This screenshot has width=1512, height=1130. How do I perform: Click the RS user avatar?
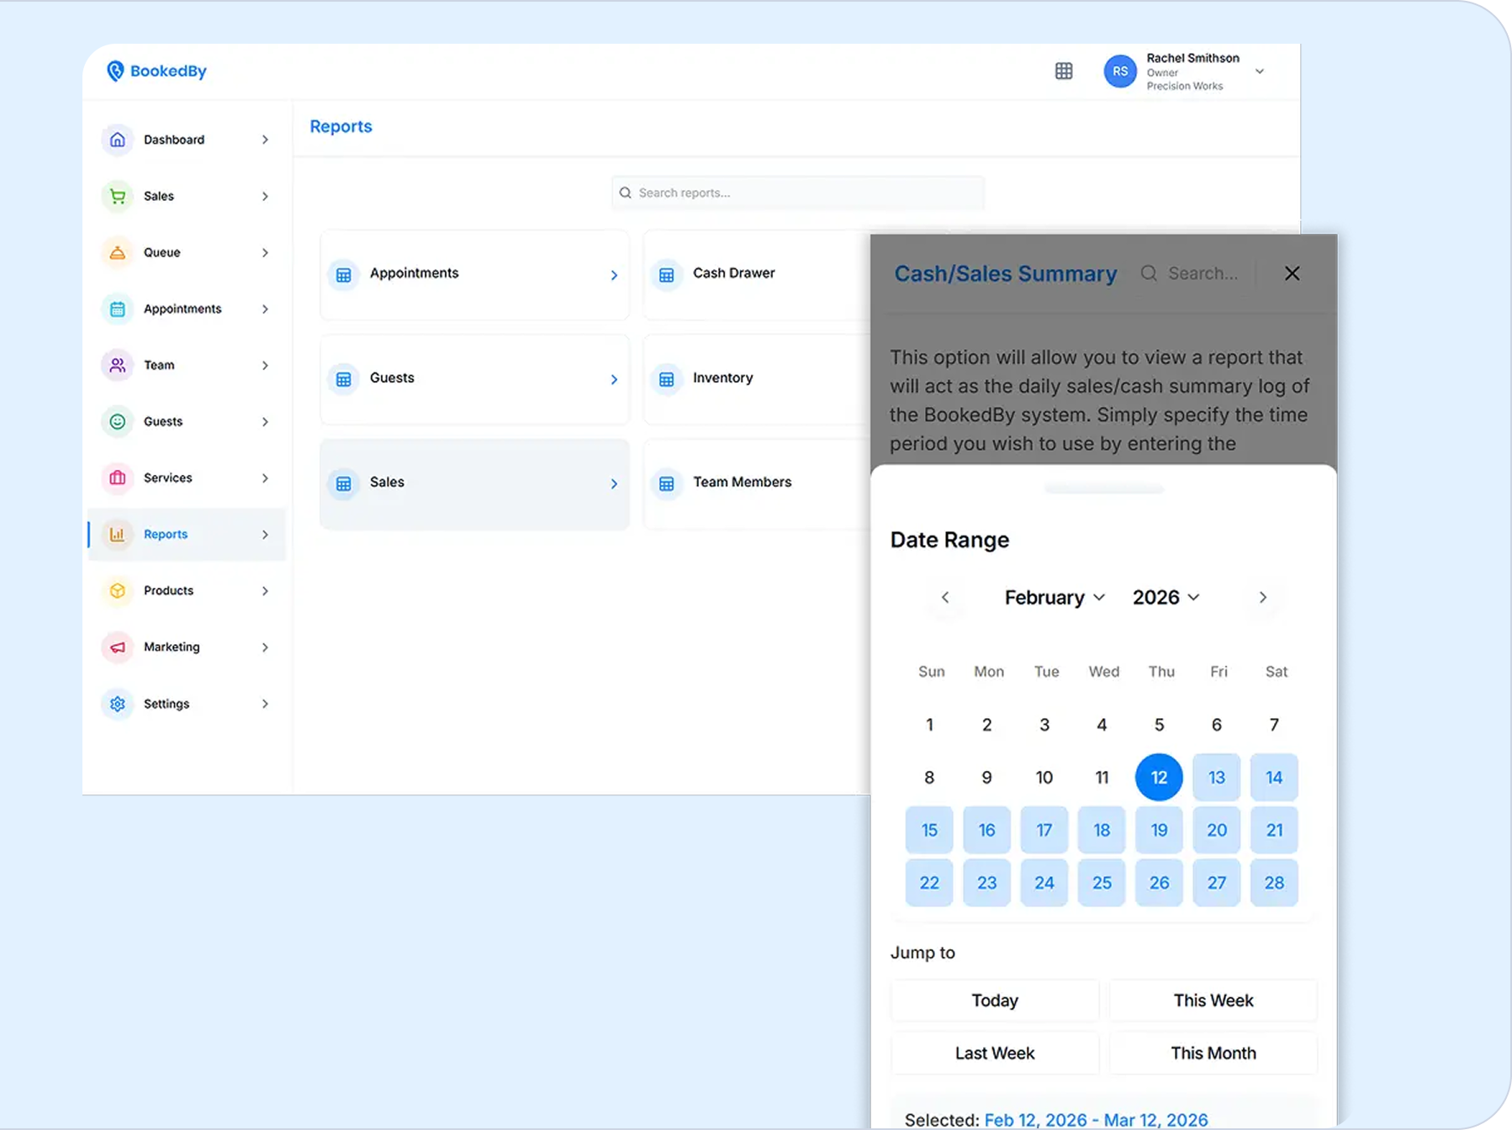point(1120,71)
